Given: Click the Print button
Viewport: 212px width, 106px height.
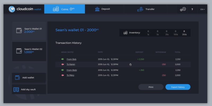Looking at the screenshot, I should pyautogui.click(x=151, y=87).
